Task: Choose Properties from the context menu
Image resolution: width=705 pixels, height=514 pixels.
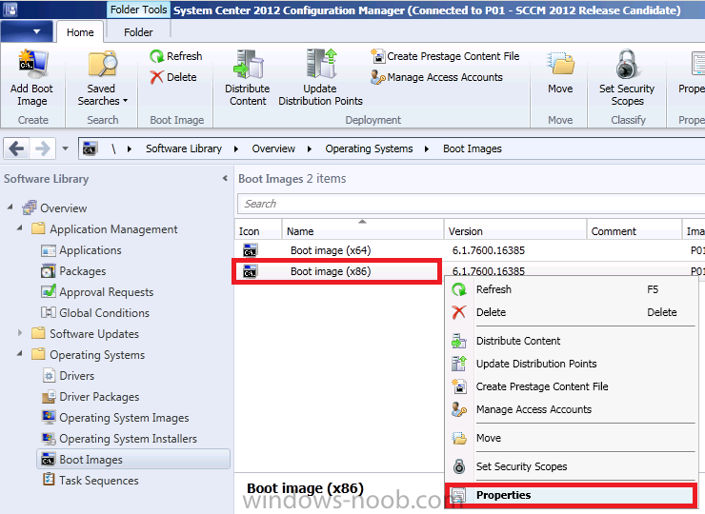Action: tap(571, 495)
